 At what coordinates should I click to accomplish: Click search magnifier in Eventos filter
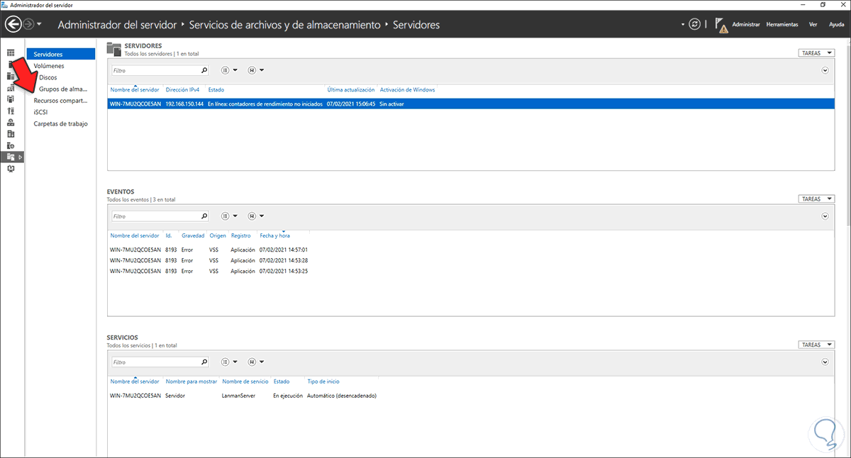(x=204, y=216)
